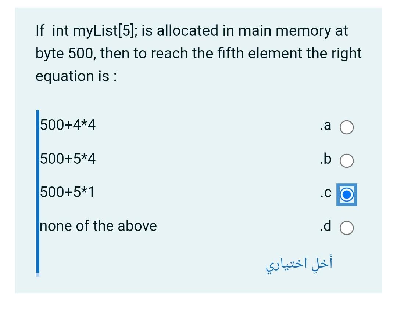Choose the answer 500+5*4
Image resolution: width=397 pixels, height=312 pixels.
tap(67, 159)
